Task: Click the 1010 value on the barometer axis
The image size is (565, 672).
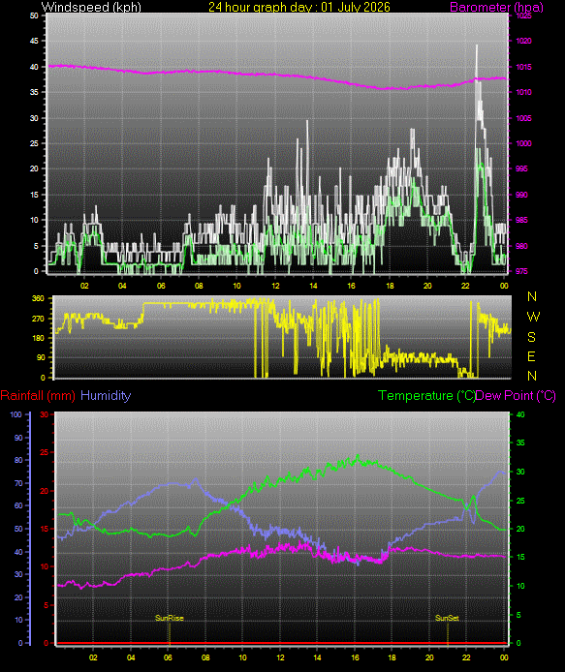Action: (x=523, y=92)
